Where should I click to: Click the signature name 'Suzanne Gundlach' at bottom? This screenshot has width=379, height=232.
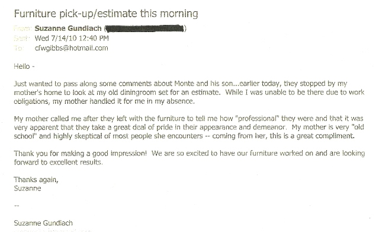(43, 223)
